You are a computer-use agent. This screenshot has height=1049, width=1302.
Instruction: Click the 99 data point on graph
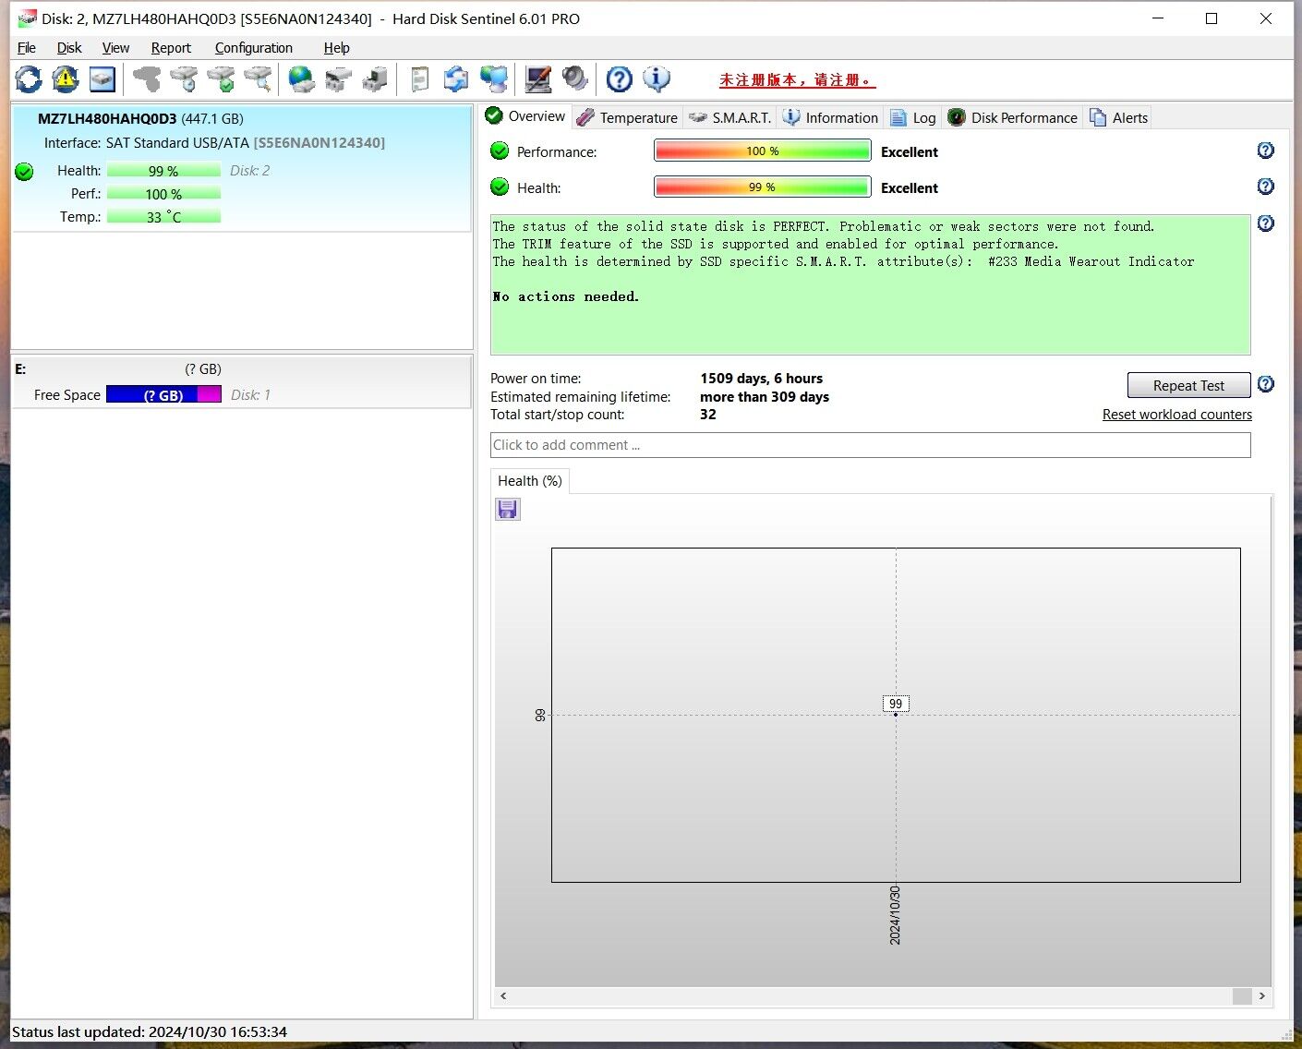point(896,714)
